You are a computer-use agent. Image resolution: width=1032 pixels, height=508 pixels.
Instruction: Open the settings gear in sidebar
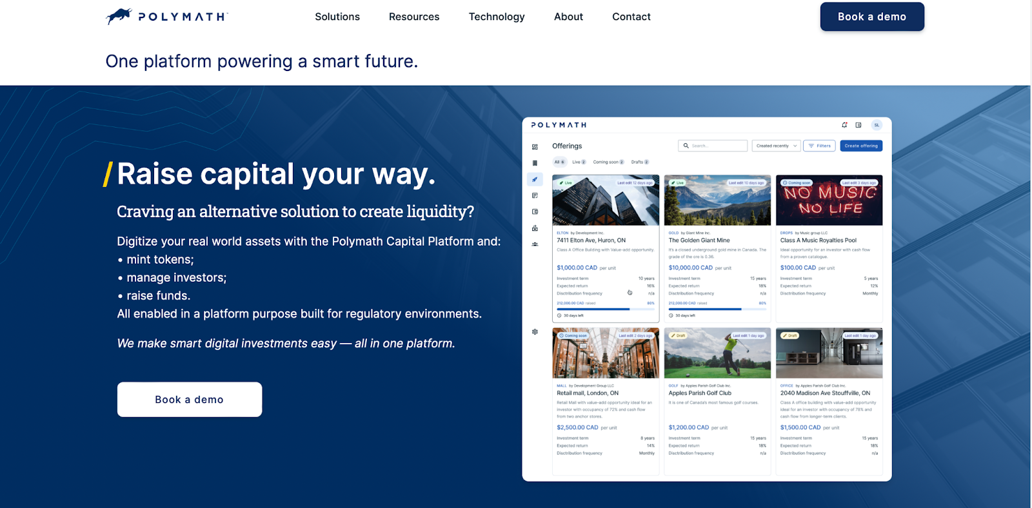535,332
